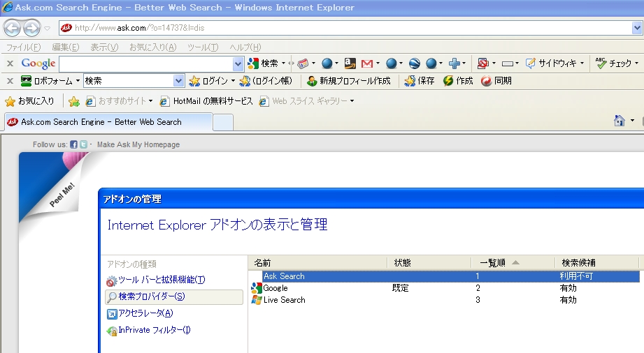Open the recent pages arrow beside Forward
Screen dimensions: 644x353
[x=48, y=29]
